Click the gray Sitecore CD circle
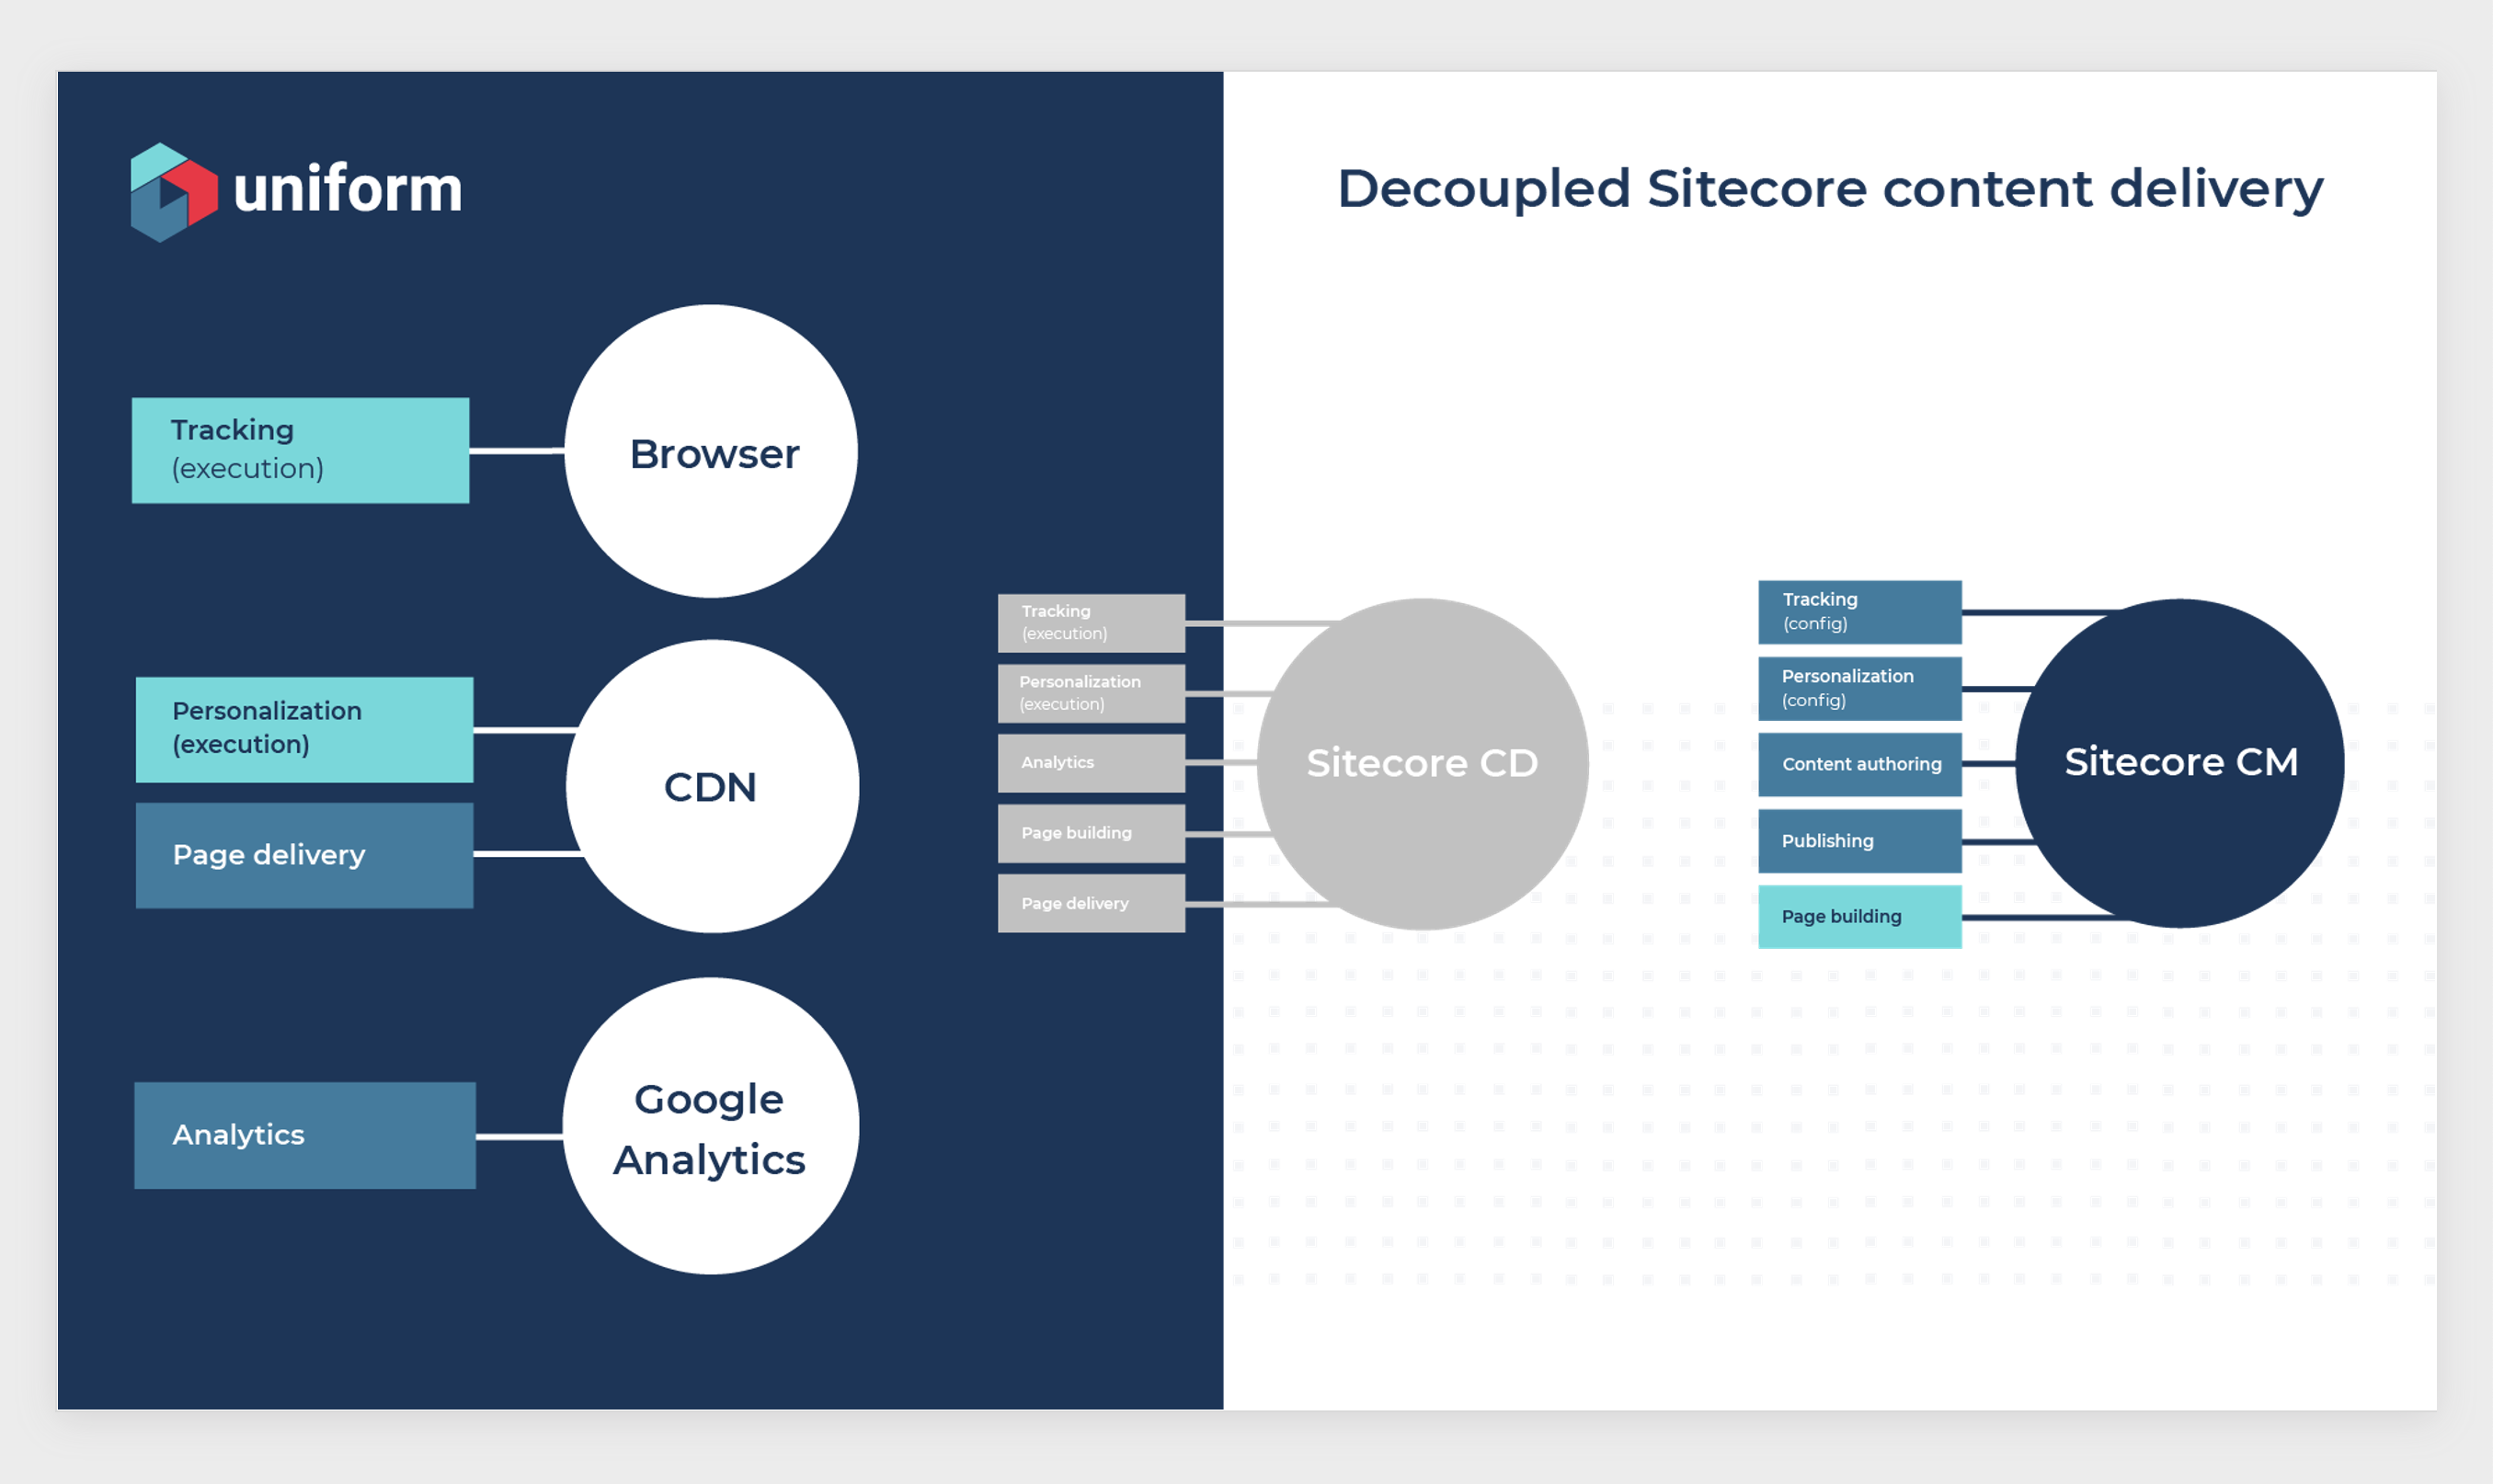Screen dimensions: 2493x1484 point(1421,764)
